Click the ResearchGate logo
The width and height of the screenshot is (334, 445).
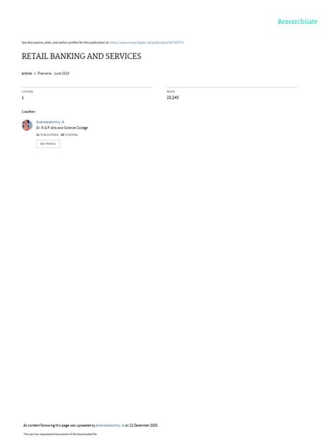coord(297,22)
